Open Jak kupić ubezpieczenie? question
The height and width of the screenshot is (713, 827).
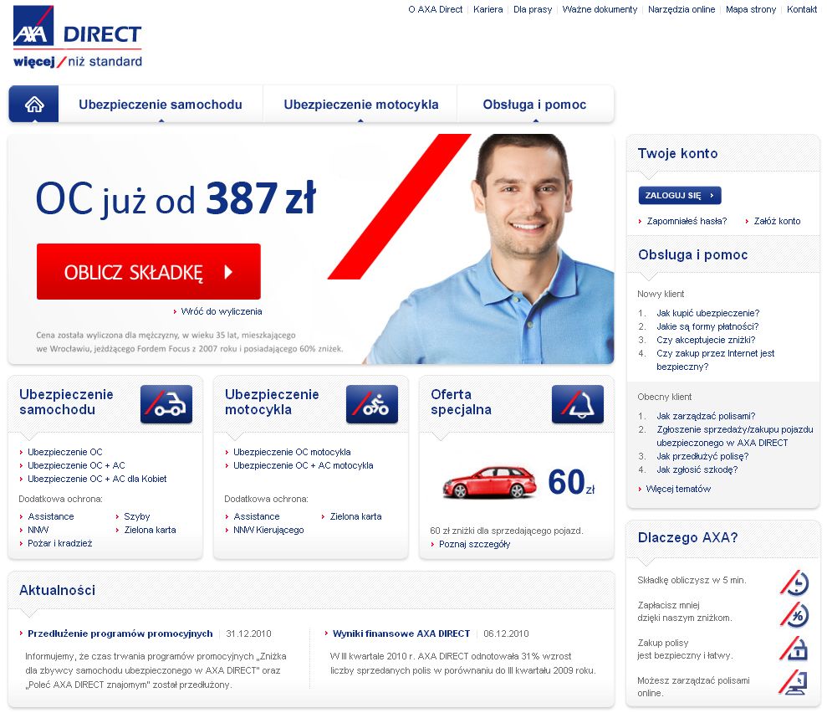[x=707, y=313]
